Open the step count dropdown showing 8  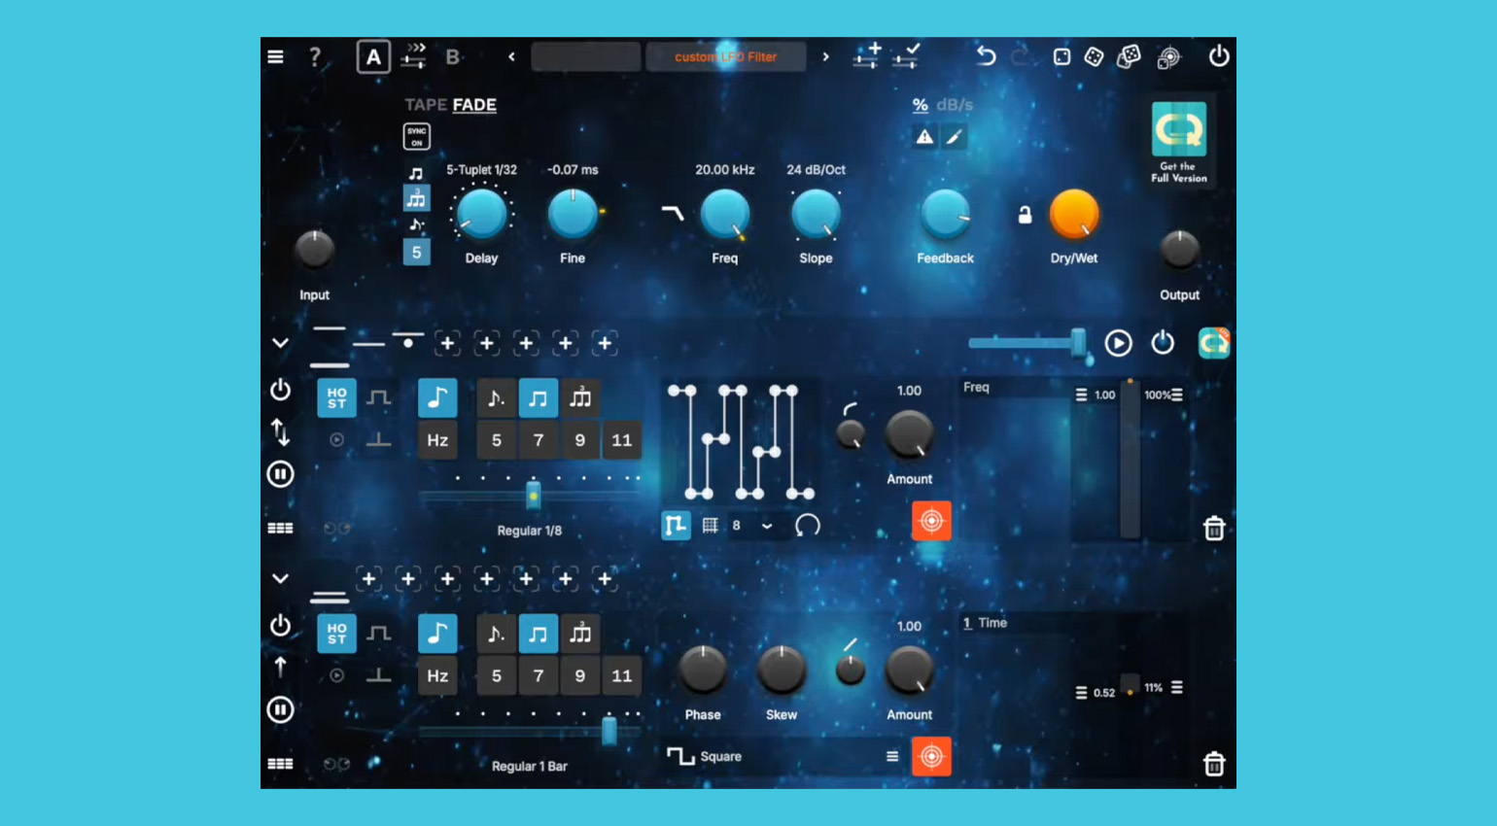(766, 526)
